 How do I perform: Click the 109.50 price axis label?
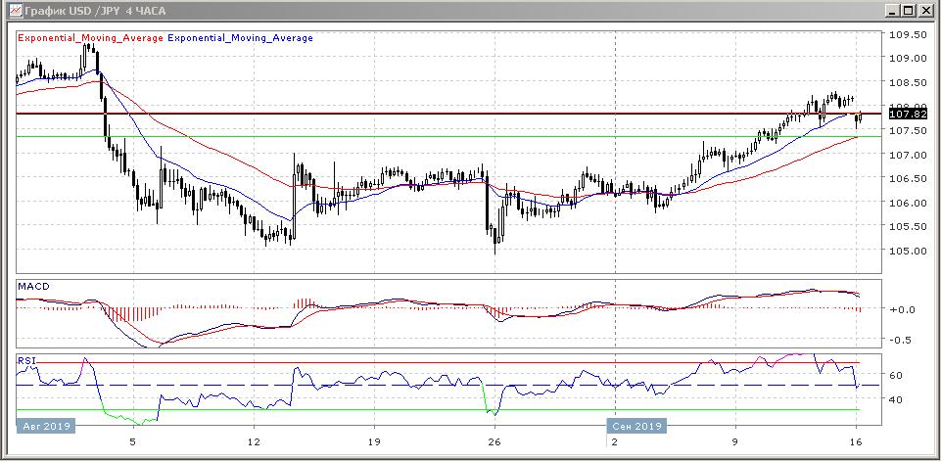coord(907,34)
